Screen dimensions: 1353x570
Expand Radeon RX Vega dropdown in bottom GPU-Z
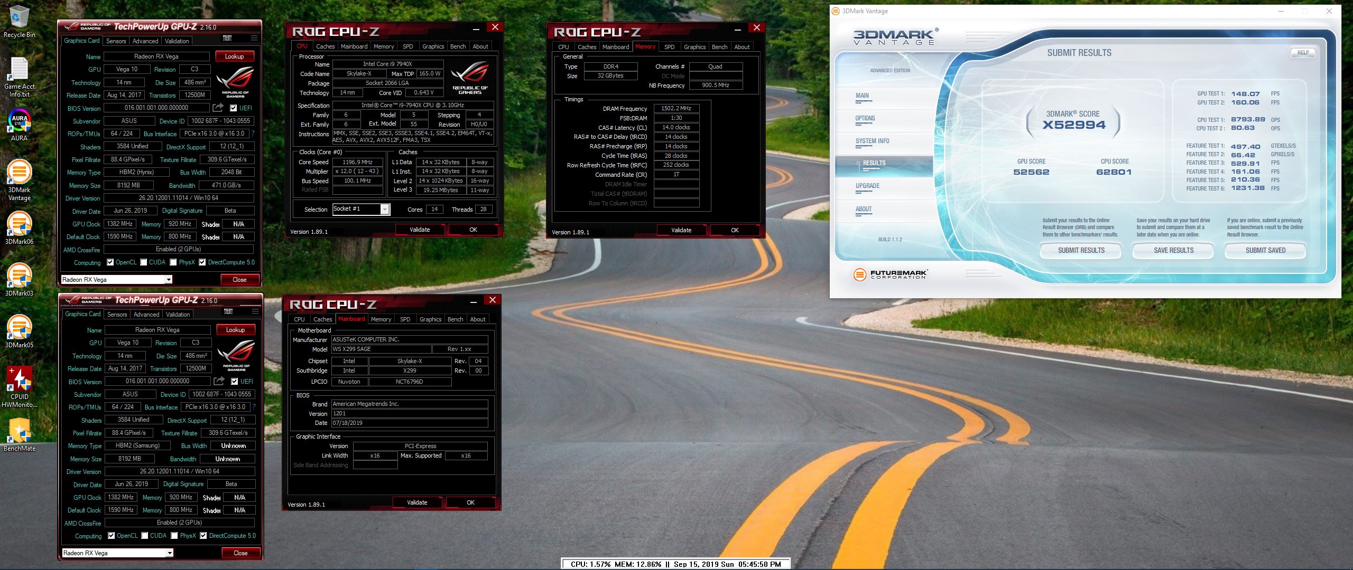pyautogui.click(x=170, y=553)
